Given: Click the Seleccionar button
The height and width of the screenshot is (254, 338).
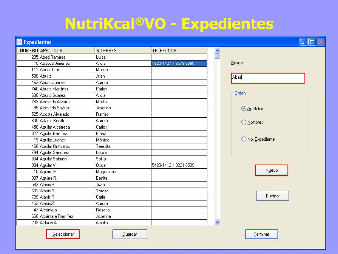Looking at the screenshot, I should pyautogui.click(x=63, y=234).
